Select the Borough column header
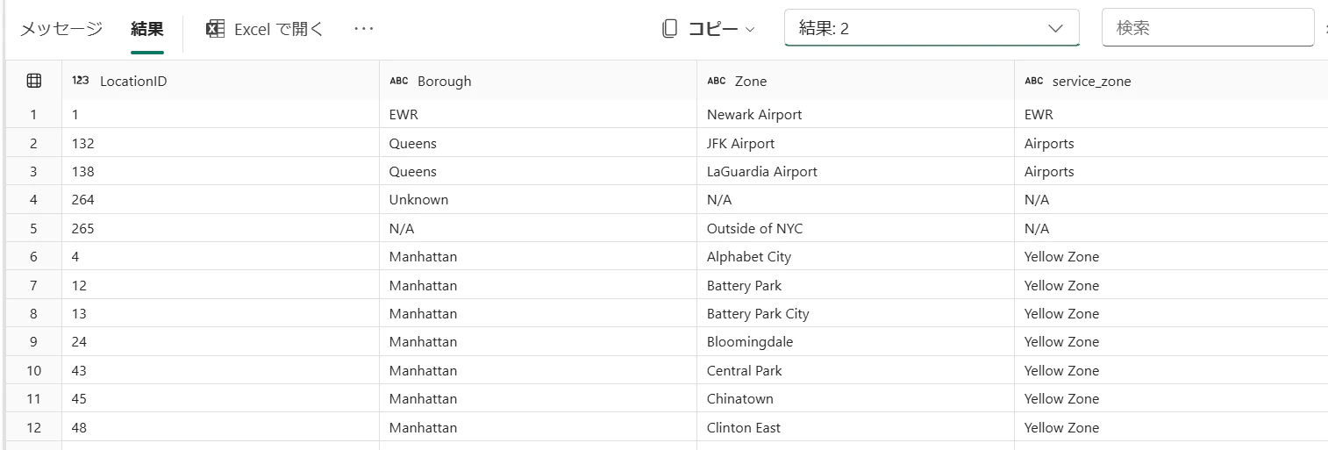 (x=538, y=81)
